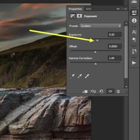
Task: Open the Properties panel flyout menu
Action: pyautogui.click(x=125, y=9)
